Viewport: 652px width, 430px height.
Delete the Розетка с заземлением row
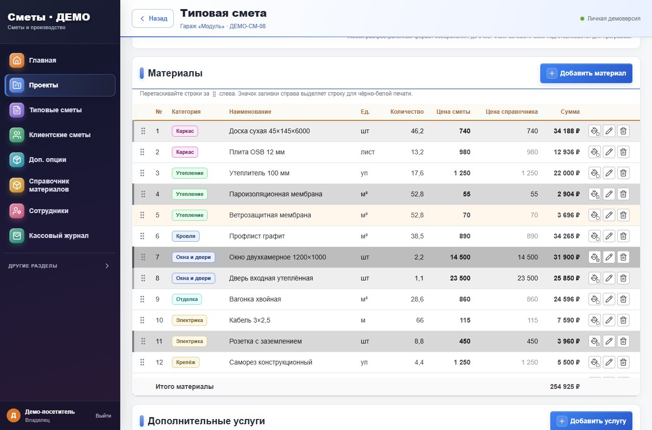(x=623, y=341)
